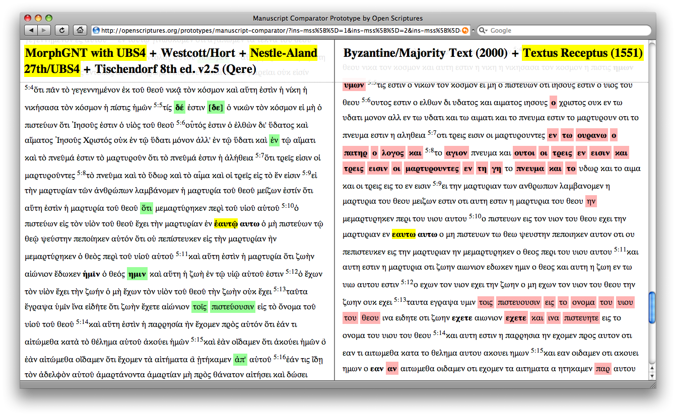Click green 'ἀπ'' before αὐτοῦ in left pane

point(240,360)
